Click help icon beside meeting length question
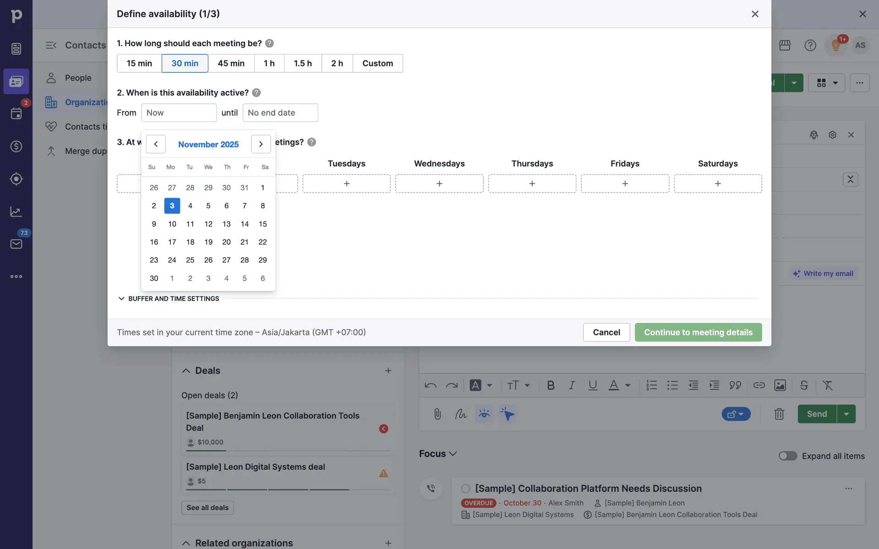 269,43
